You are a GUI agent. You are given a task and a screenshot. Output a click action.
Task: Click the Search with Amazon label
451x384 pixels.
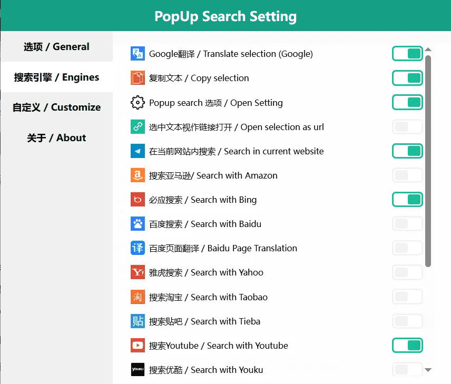click(x=213, y=175)
